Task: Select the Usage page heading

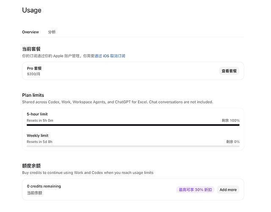Action: point(32,10)
